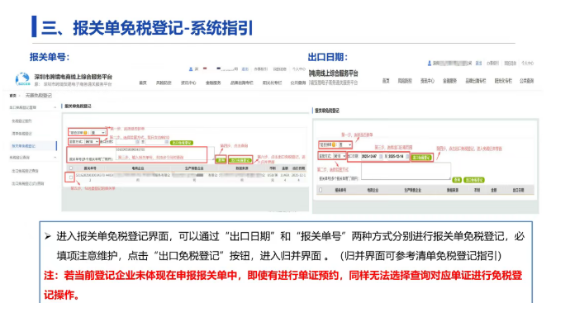Viewport: 570px width, 317px height.
Task: Click the green button beside the 2025-12-14 date
Action: point(421,158)
